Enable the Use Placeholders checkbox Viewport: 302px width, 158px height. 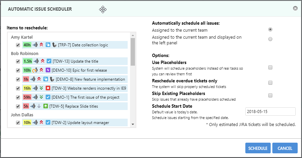click(x=270, y=67)
